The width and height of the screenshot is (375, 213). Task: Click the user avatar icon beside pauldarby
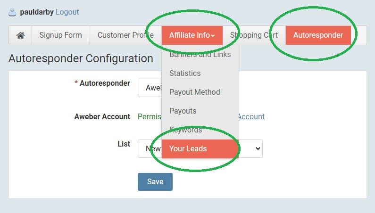12,12
